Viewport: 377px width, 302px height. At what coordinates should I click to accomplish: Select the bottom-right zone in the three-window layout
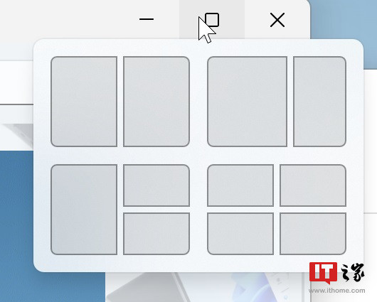[x=156, y=234]
